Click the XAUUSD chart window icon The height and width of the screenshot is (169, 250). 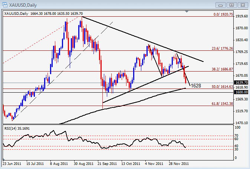pyautogui.click(x=5, y=5)
